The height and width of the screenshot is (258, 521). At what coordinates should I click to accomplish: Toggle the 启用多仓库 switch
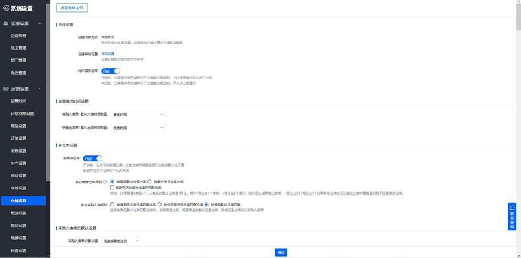tap(93, 159)
